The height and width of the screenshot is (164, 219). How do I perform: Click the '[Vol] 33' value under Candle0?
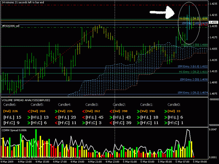tap(174, 111)
